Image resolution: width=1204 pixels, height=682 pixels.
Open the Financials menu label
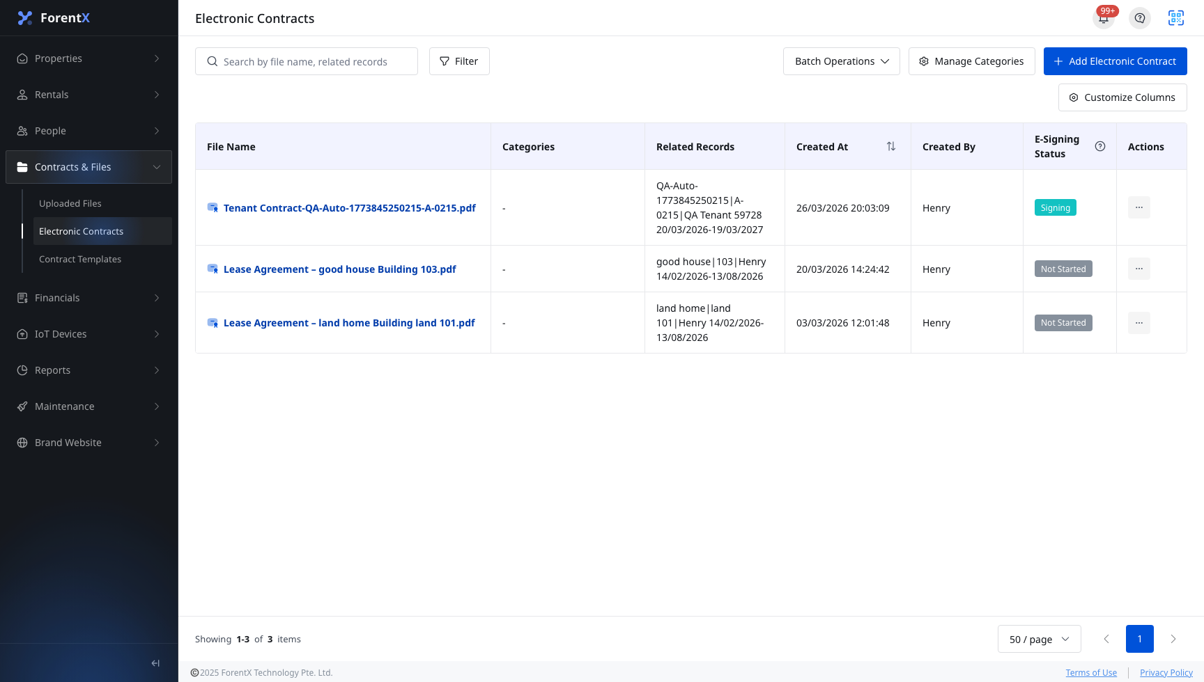tap(57, 298)
